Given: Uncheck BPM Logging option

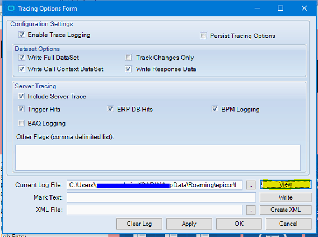Looking at the screenshot, I should coord(215,109).
